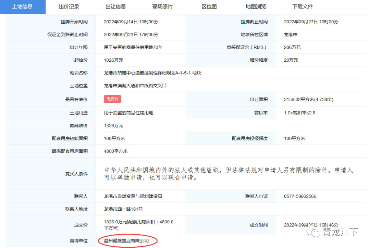The height and width of the screenshot is (248, 370).
Task: Select the maximum price 1326万元
Action: (x=113, y=125)
